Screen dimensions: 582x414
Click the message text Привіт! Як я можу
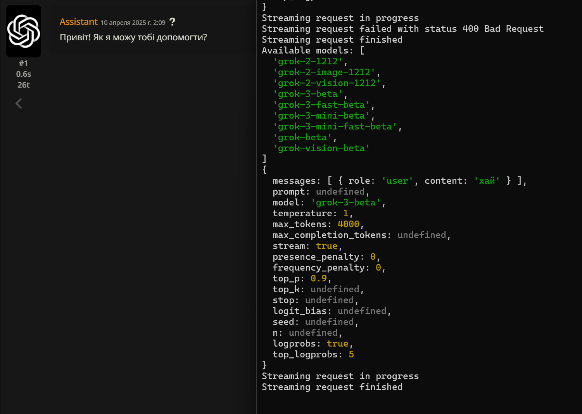coord(133,37)
